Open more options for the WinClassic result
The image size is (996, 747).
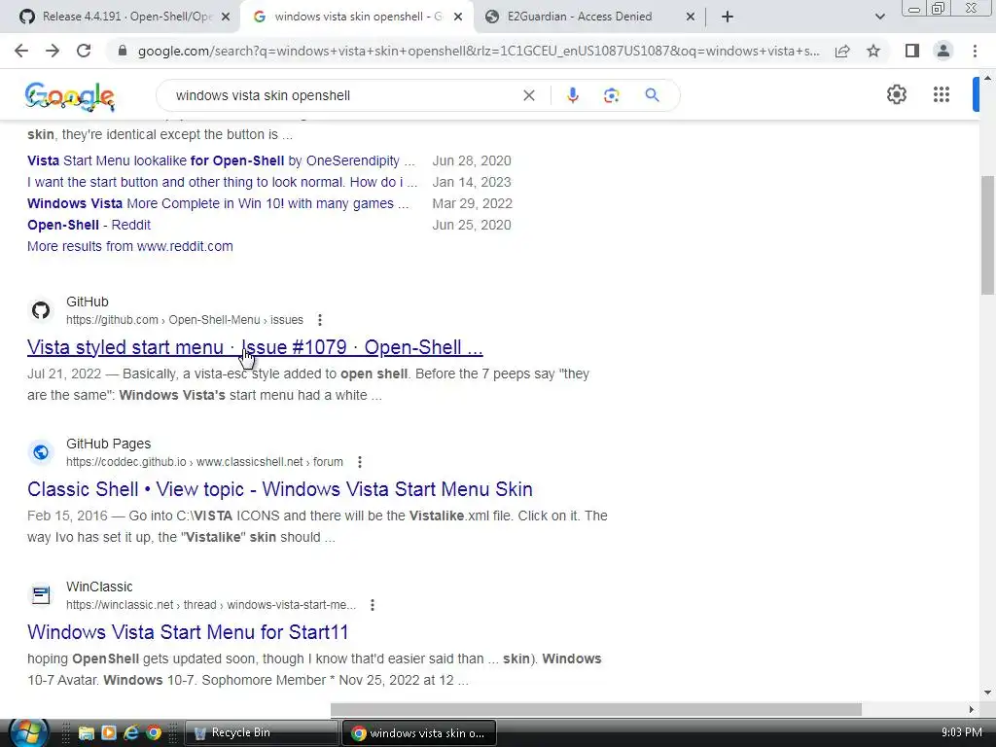click(373, 605)
